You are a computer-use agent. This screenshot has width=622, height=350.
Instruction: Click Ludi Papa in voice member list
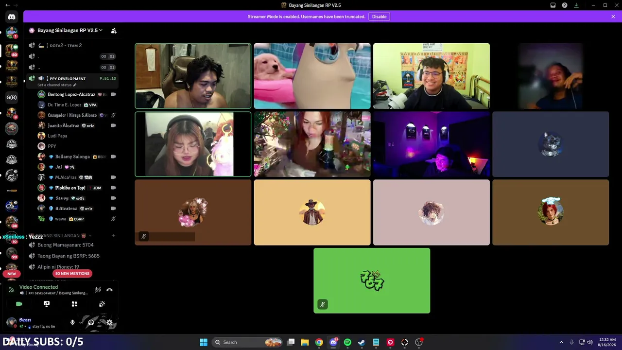pyautogui.click(x=77, y=136)
